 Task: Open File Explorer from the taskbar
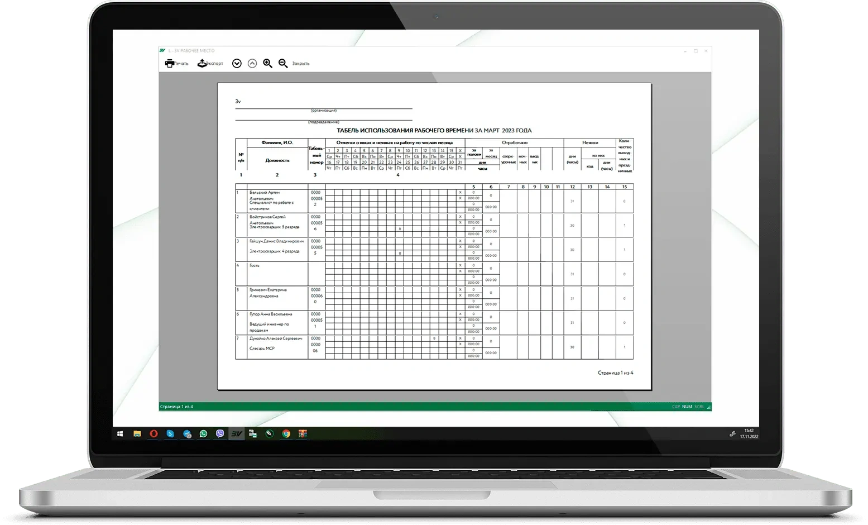point(137,433)
